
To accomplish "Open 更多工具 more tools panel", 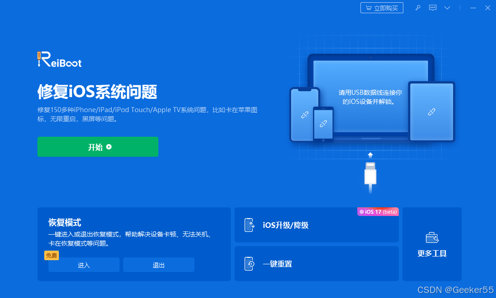I will [432, 244].
